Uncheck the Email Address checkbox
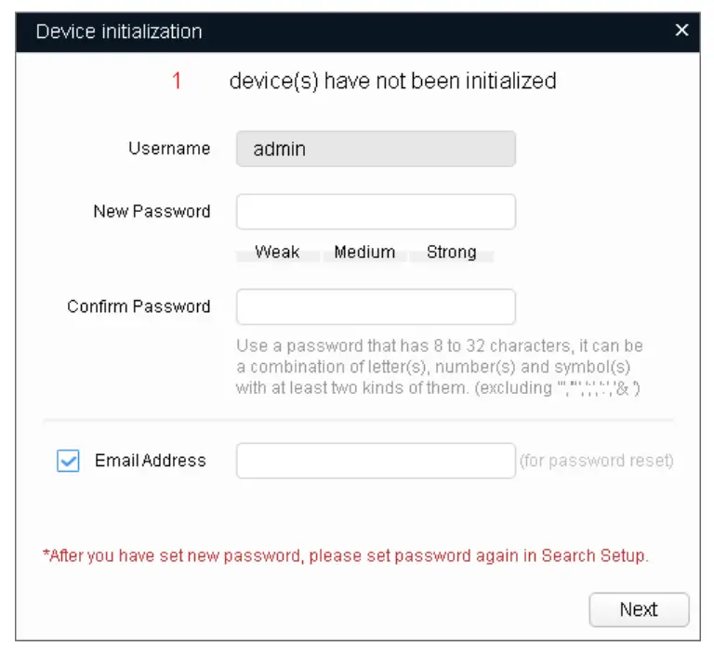This screenshot has width=714, height=652. [x=68, y=461]
